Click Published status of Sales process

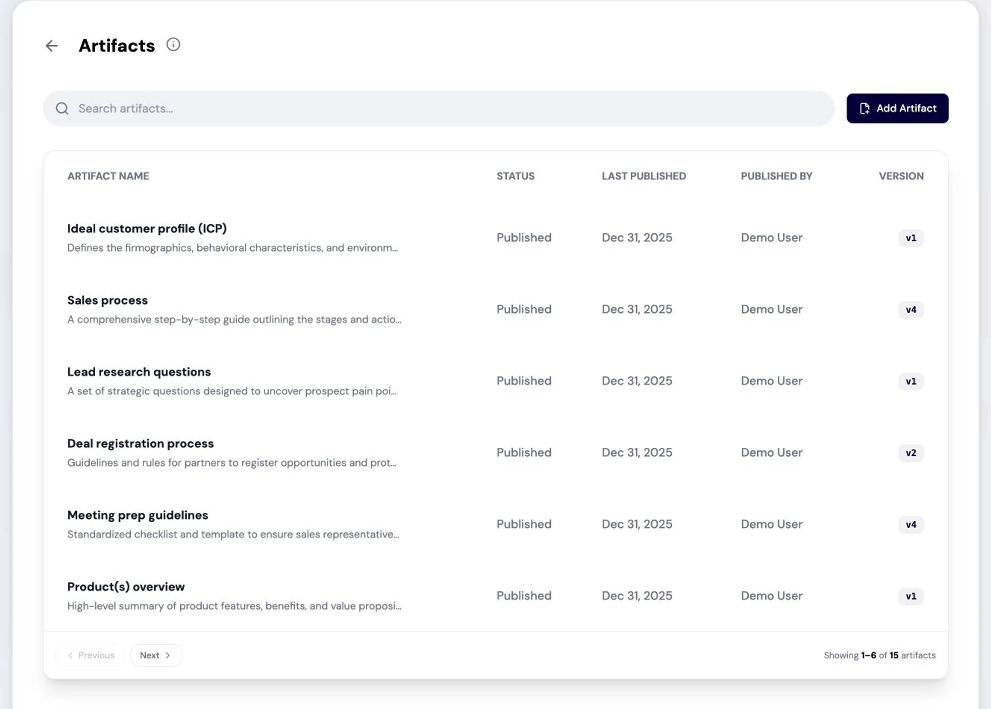click(x=524, y=309)
